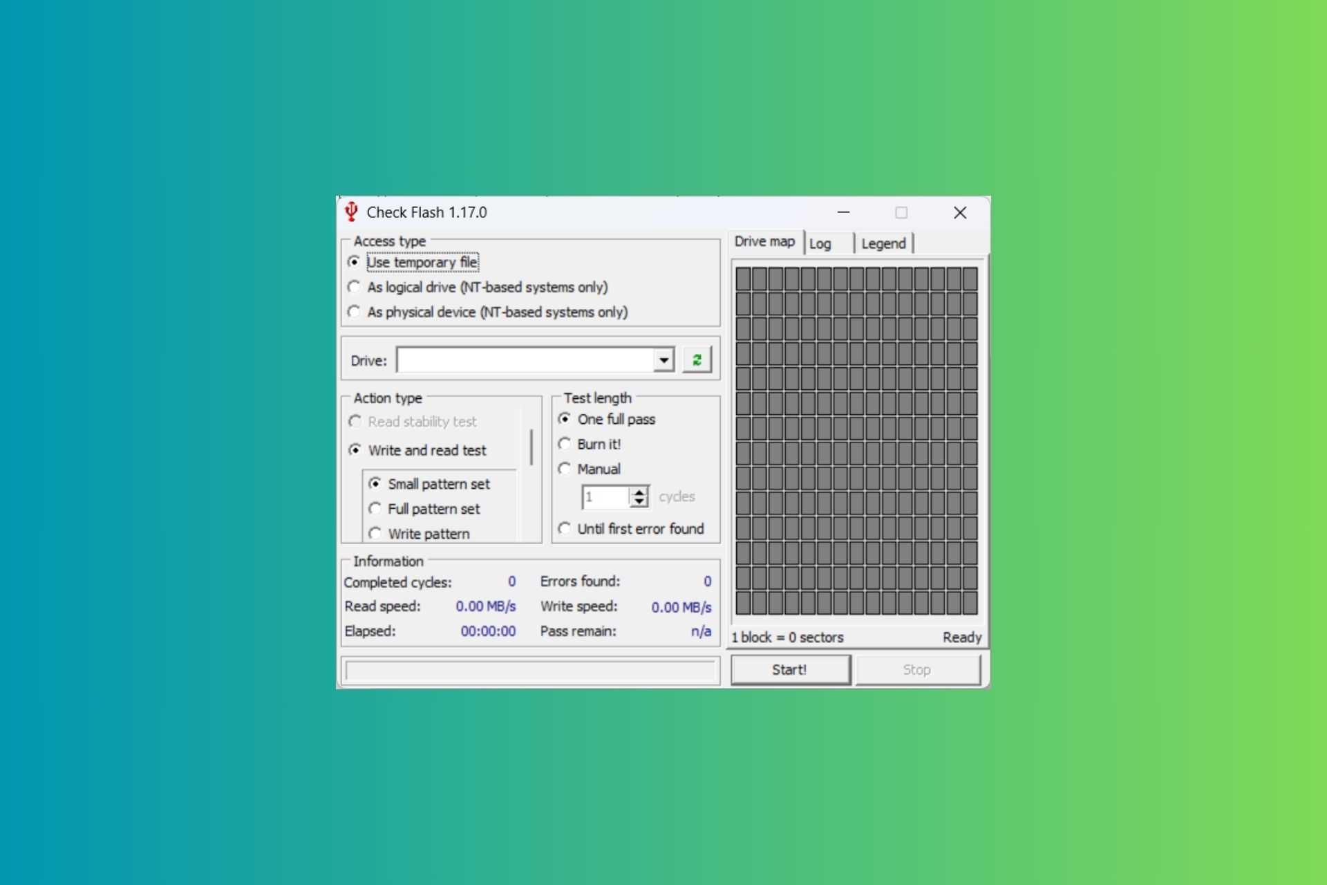Image resolution: width=1327 pixels, height=885 pixels.
Task: Select As logical drive access type
Action: (355, 287)
